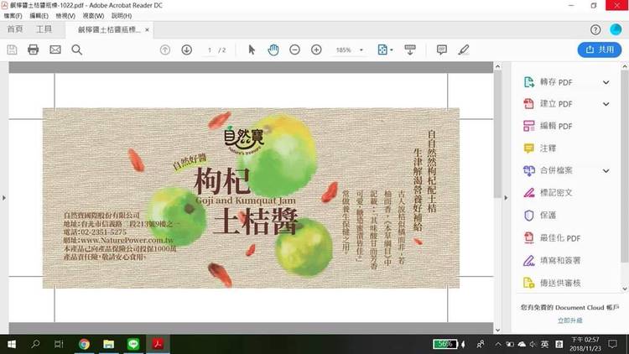This screenshot has width=629, height=354.
Task: Expand the 建立 PDF options chevron
Action: tap(606, 104)
